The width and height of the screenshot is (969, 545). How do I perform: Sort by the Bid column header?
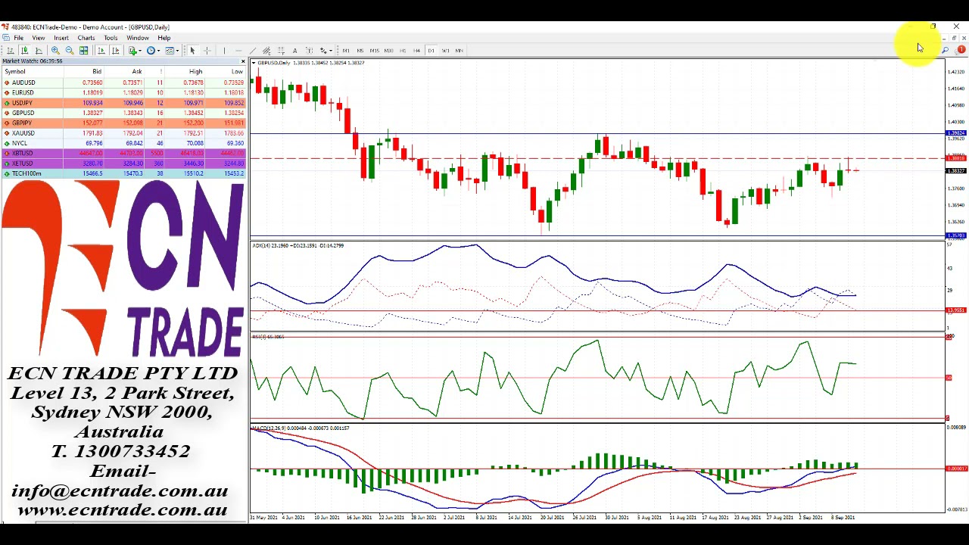86,72
